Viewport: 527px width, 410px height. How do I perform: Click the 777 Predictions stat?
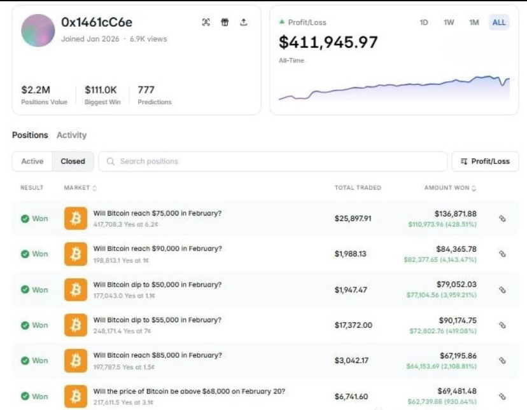155,95
